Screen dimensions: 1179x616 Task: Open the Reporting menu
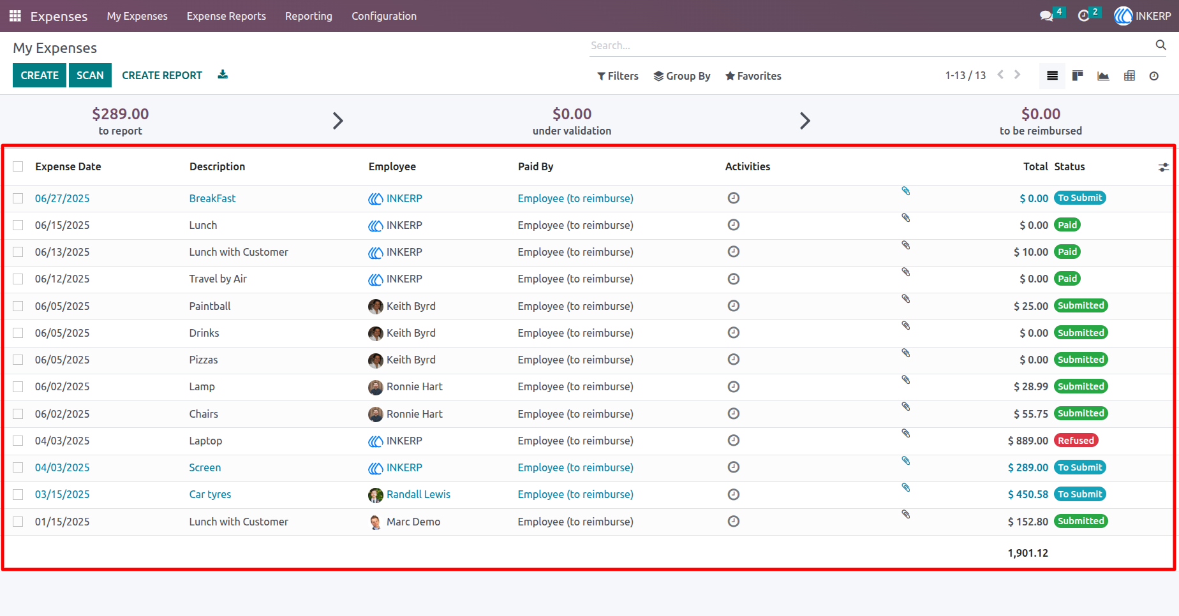[x=309, y=16]
